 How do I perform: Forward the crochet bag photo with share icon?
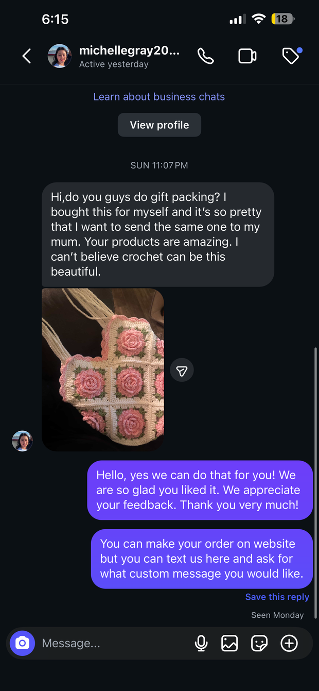point(182,370)
